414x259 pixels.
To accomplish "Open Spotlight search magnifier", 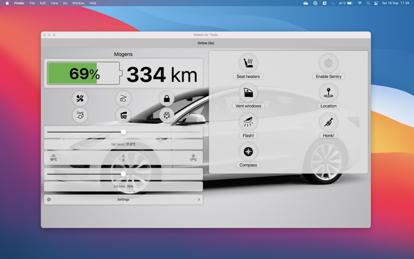I will [x=368, y=3].
